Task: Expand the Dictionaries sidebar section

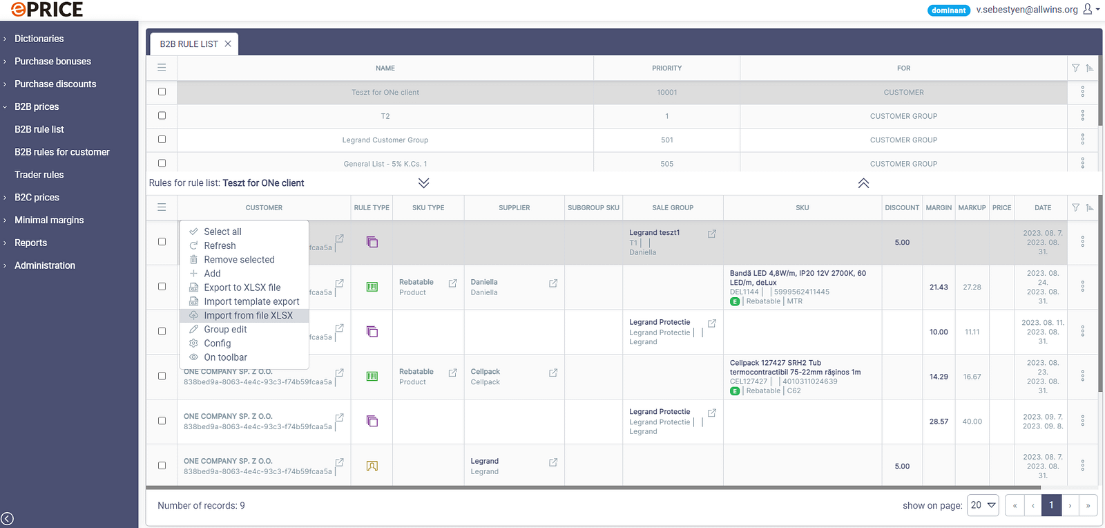Action: pos(39,39)
